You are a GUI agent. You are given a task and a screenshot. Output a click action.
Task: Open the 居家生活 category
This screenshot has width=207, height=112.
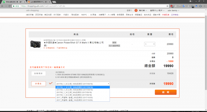coord(129,15)
